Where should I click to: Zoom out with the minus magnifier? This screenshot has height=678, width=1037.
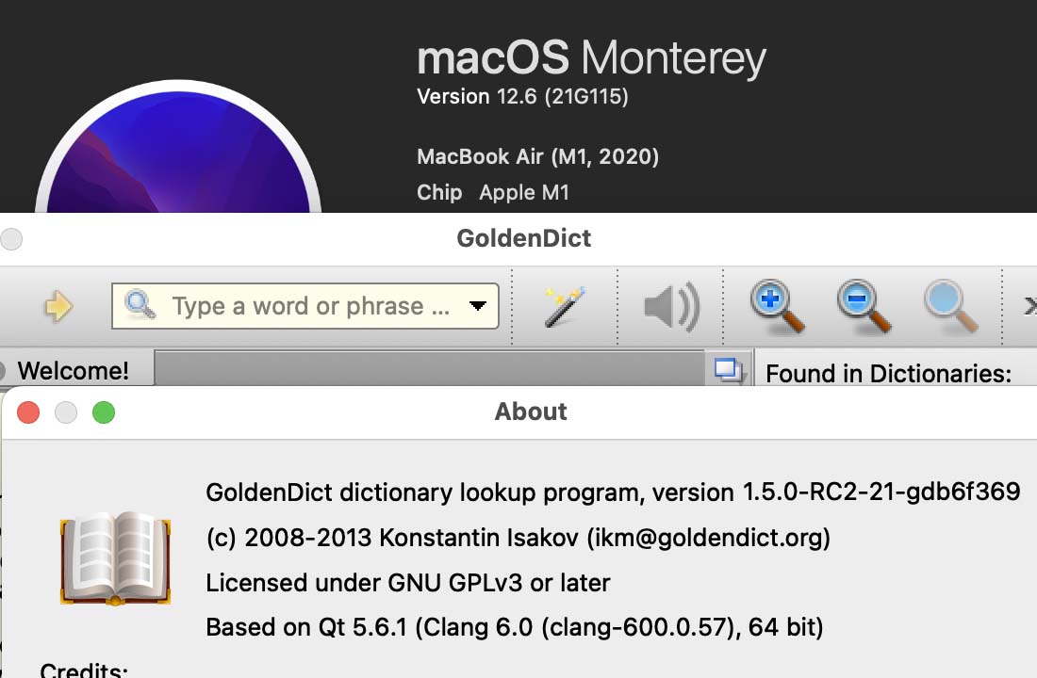[x=863, y=306]
